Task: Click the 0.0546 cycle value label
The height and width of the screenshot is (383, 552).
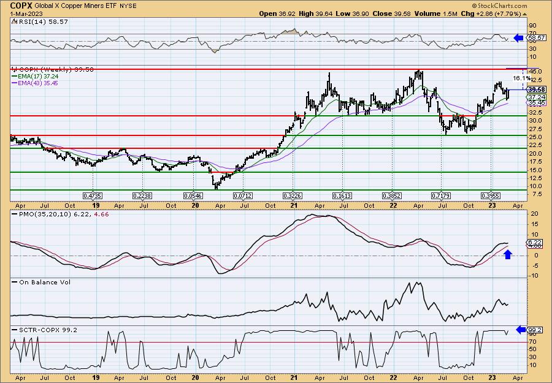Action: [x=193, y=195]
